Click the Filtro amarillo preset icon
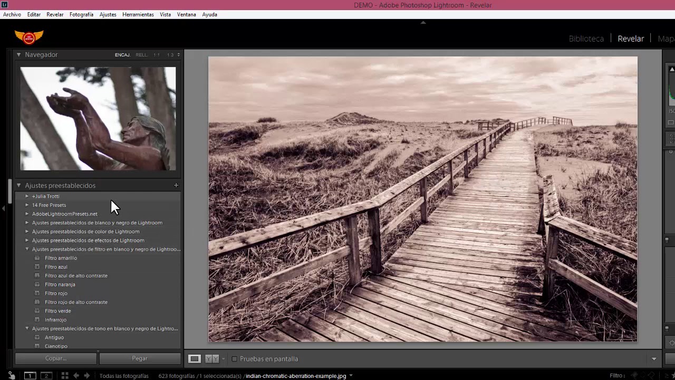Viewport: 675px width, 380px height. tap(37, 258)
